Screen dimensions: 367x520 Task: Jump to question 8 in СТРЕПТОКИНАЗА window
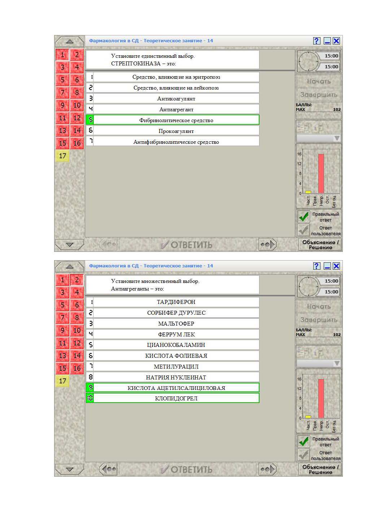(77, 93)
